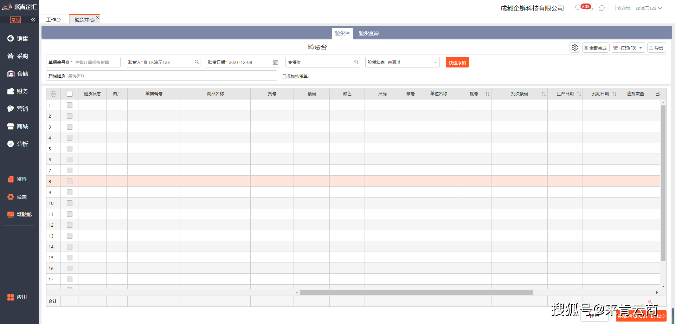Open the 销售 sales module icon
Image resolution: width=675 pixels, height=324 pixels.
[x=11, y=38]
